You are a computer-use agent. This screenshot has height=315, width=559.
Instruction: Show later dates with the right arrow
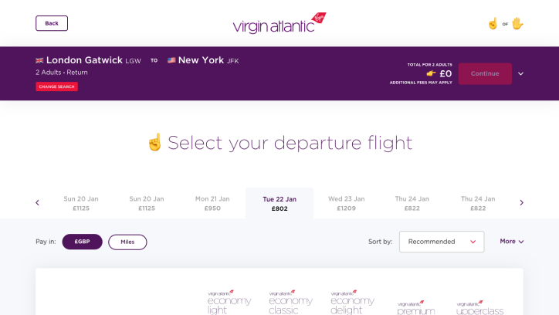point(522,203)
